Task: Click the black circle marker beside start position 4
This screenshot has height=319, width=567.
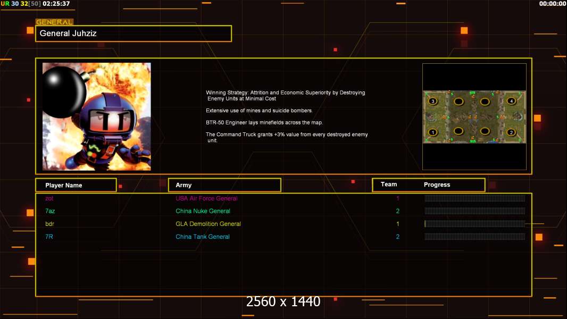Action: (485, 102)
